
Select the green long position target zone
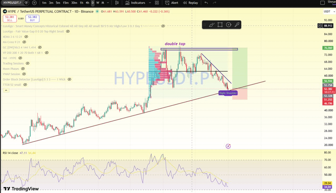click(240, 68)
